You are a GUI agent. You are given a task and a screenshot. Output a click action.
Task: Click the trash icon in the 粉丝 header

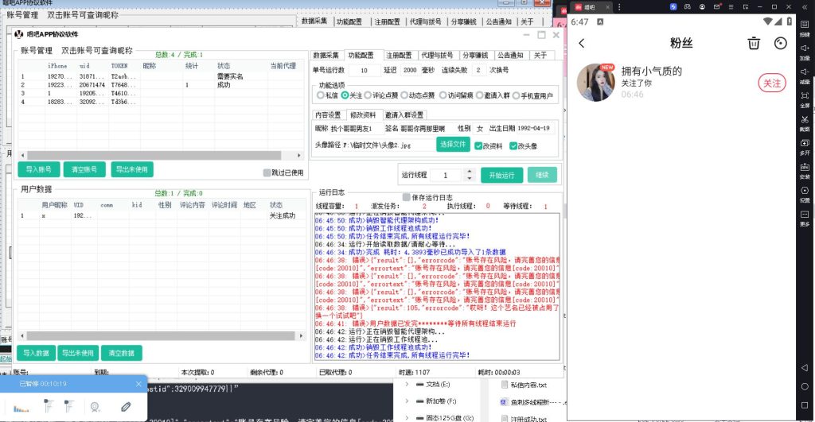tap(753, 44)
